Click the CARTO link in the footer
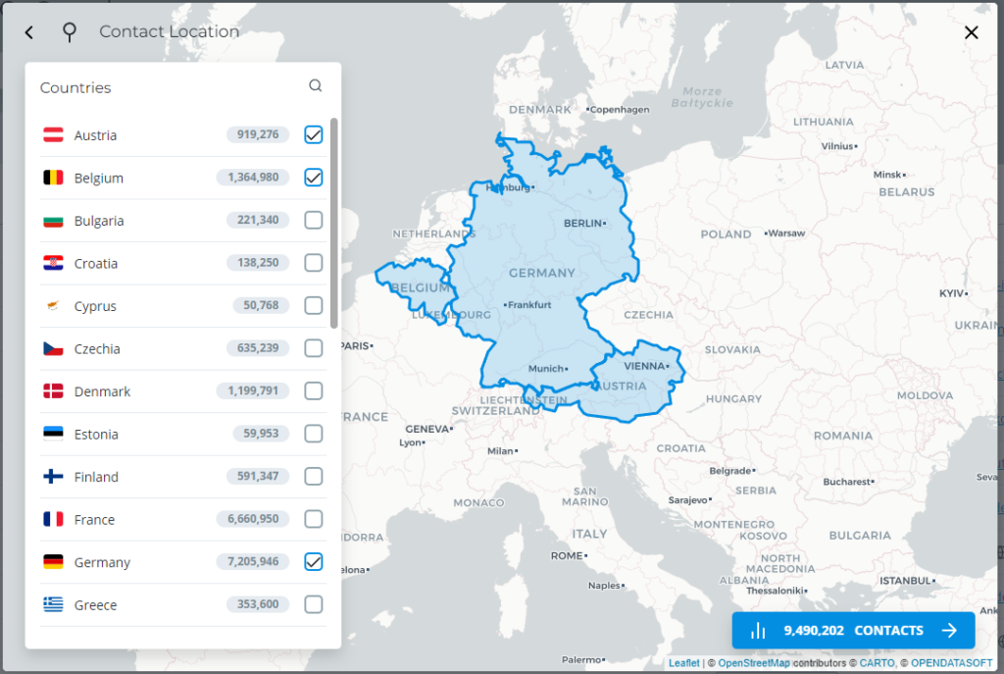This screenshot has width=1004, height=674. pos(878,662)
